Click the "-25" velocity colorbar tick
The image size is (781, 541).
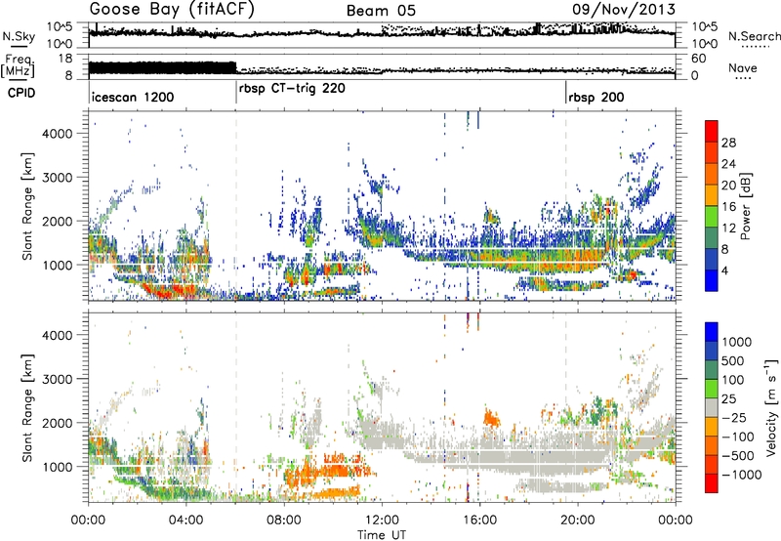click(x=732, y=417)
